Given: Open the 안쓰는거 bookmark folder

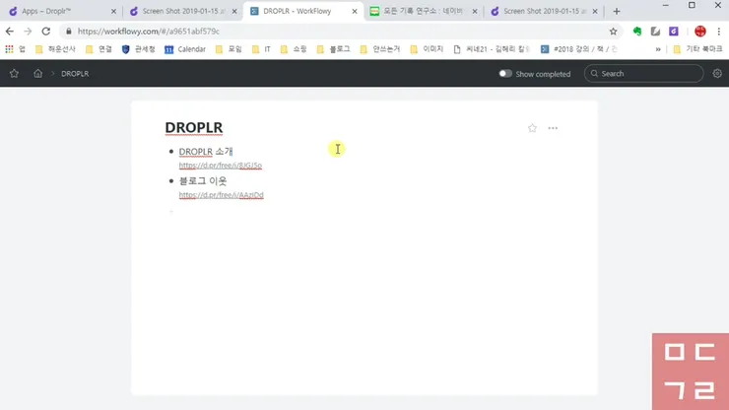Looking at the screenshot, I should pyautogui.click(x=380, y=49).
